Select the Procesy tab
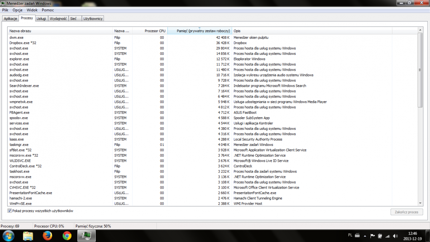The image size is (430, 242). [27, 18]
